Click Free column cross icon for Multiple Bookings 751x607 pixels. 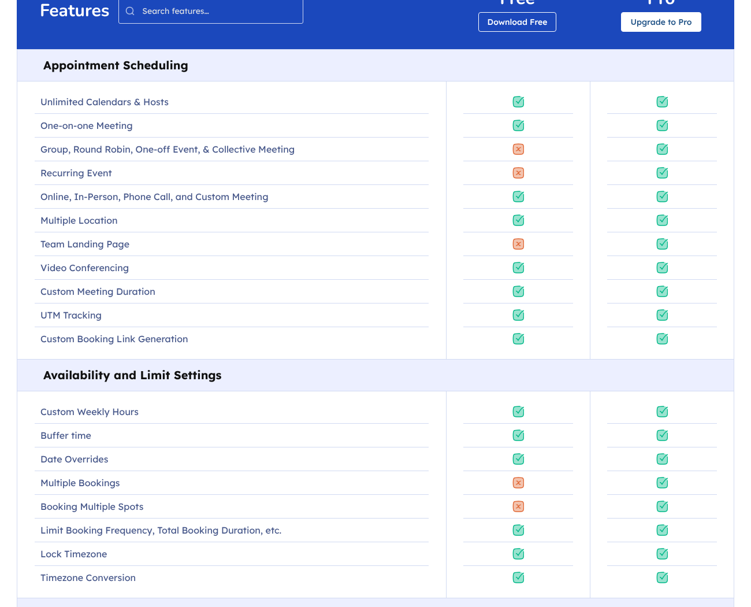point(519,483)
